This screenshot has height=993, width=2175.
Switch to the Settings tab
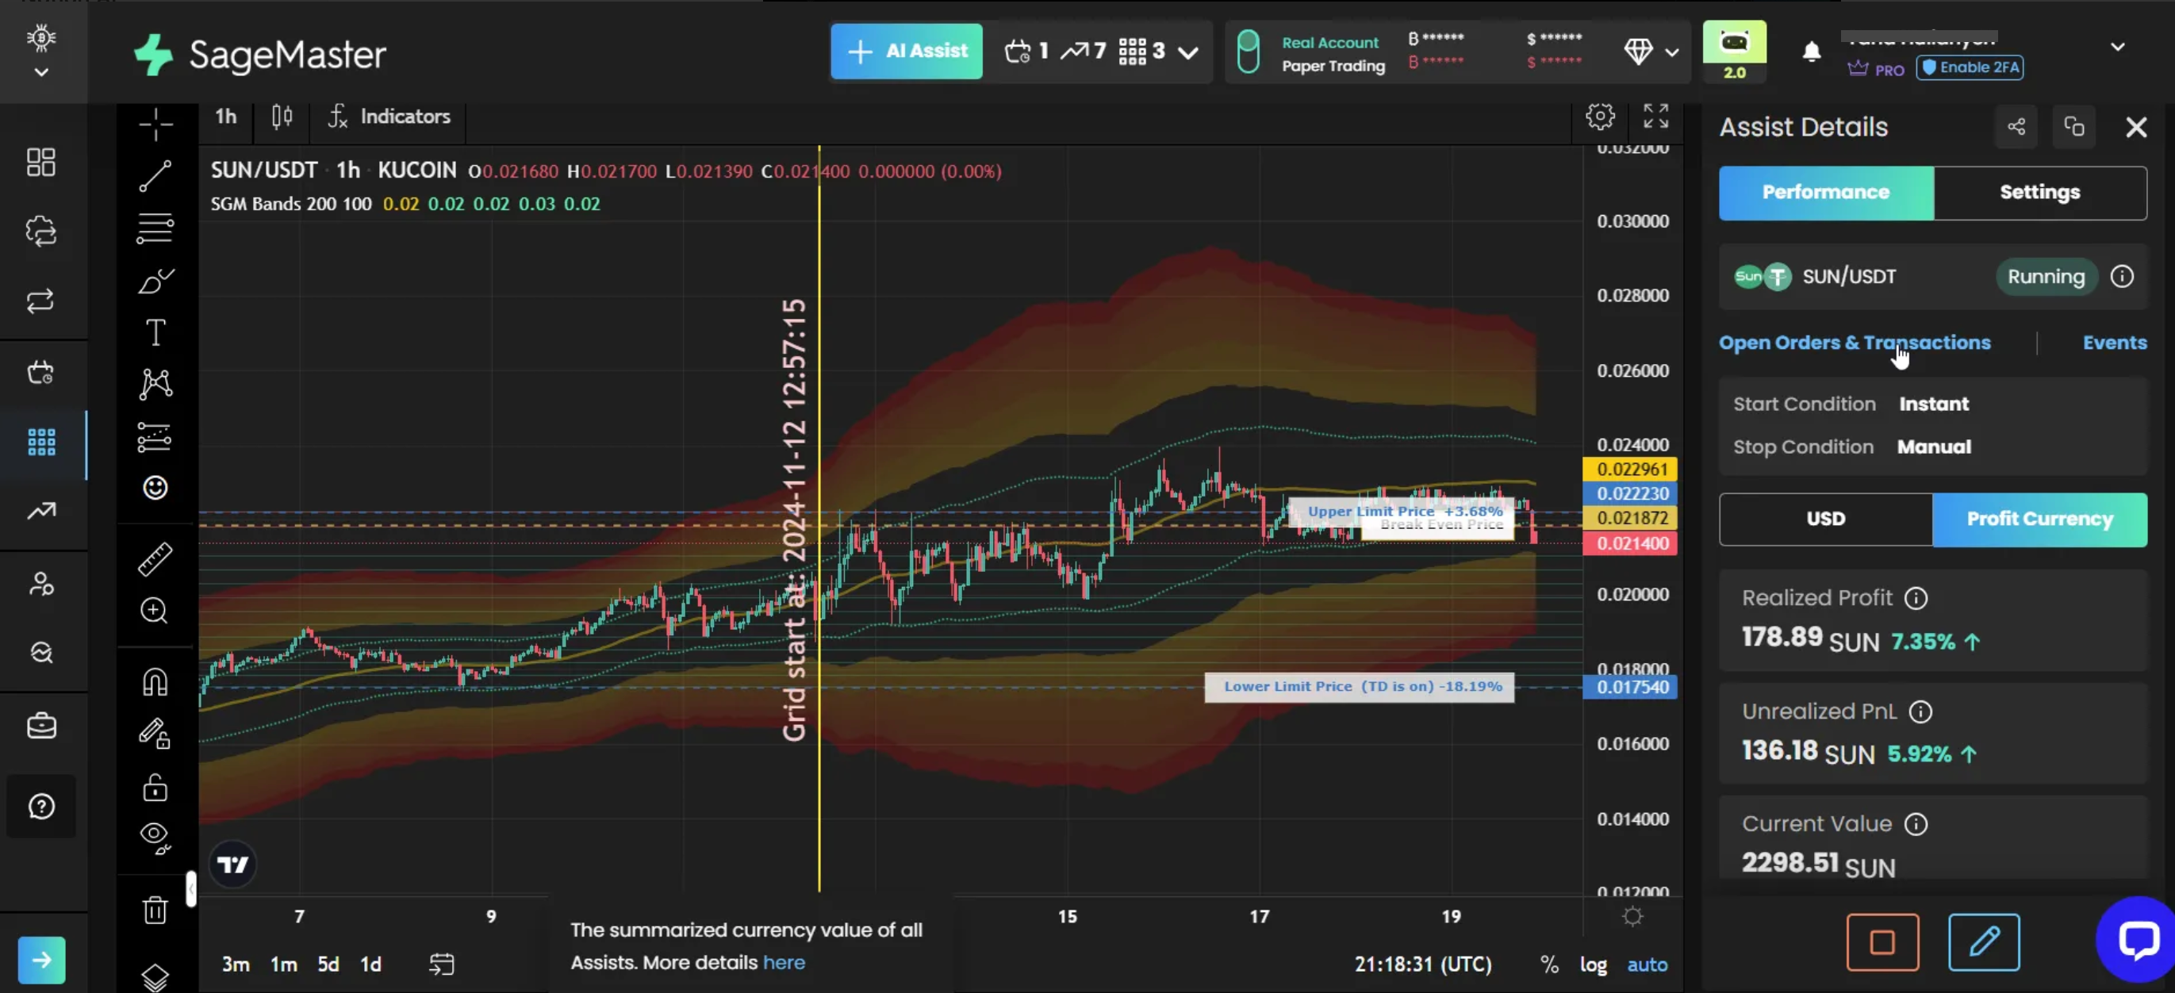tap(2040, 193)
